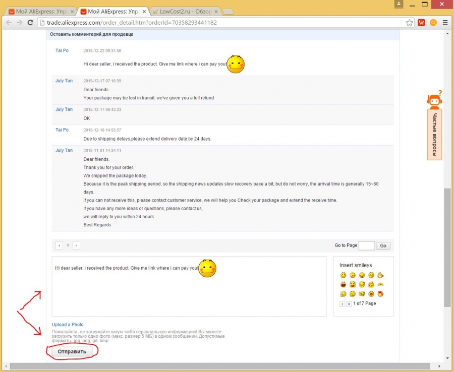Click the orange search extension icon
Screen dimensions: 454x372
433,23
